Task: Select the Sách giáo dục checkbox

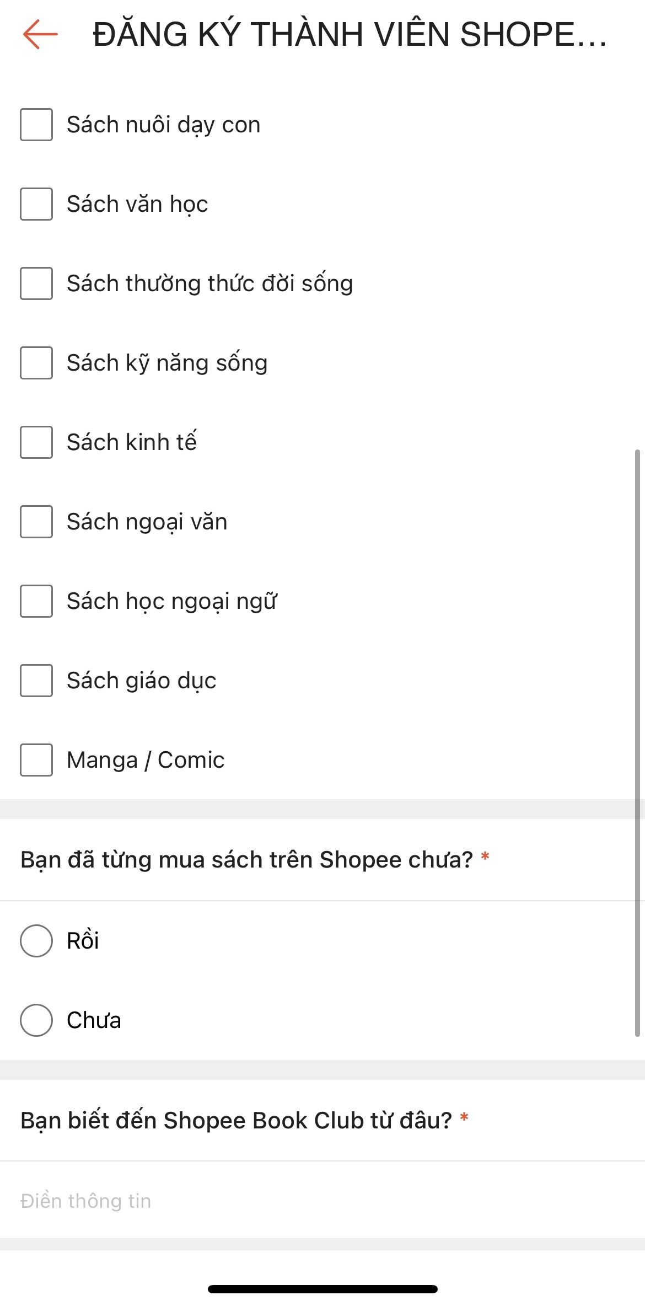Action: click(x=36, y=681)
